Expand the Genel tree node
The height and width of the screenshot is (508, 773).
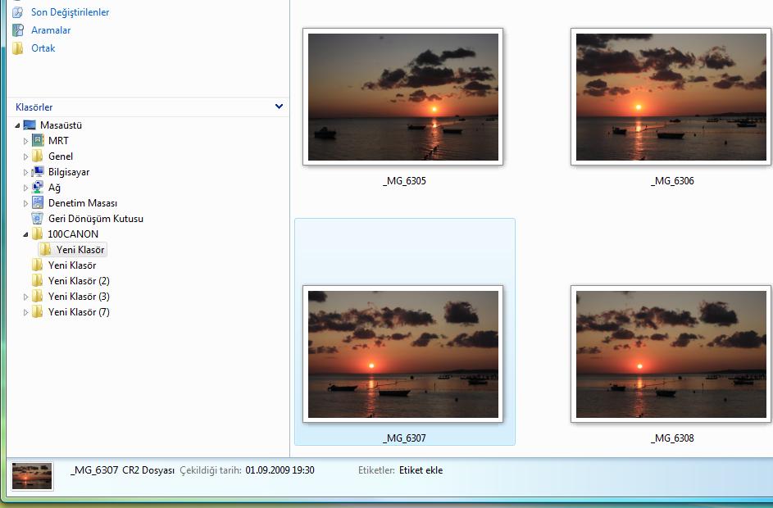click(25, 156)
